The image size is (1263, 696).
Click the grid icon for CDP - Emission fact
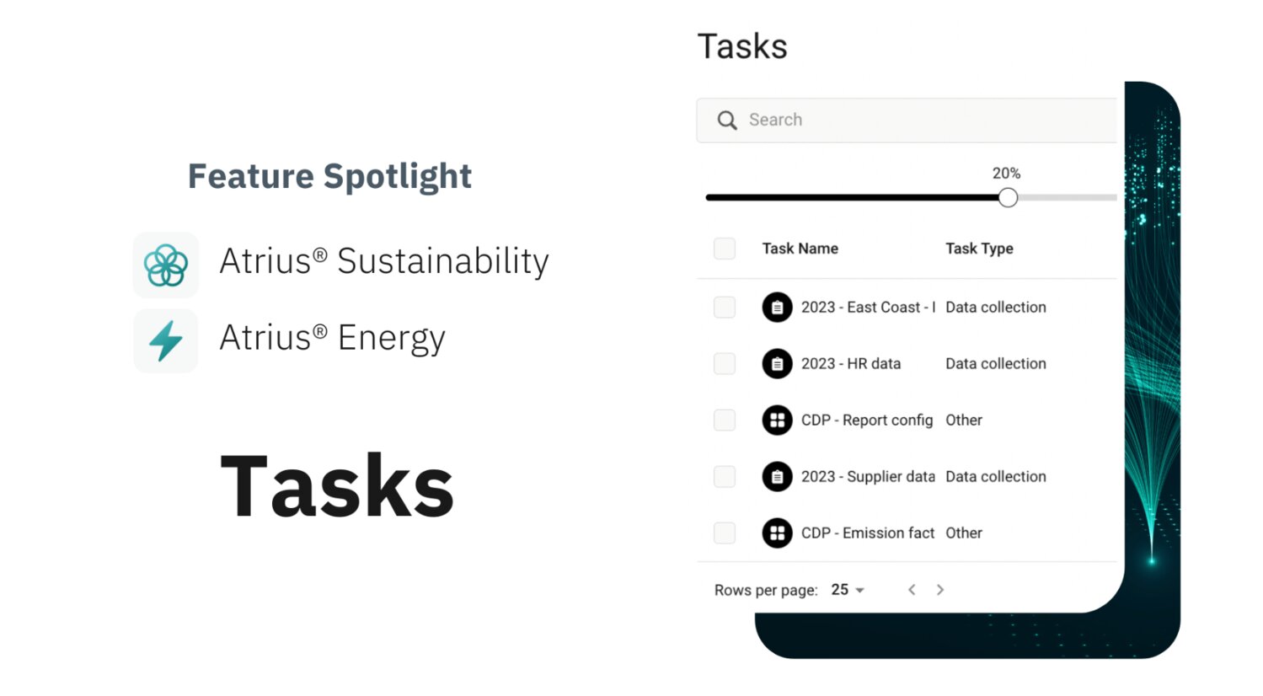click(x=777, y=533)
